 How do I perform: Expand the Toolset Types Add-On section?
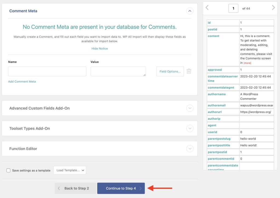point(190,128)
